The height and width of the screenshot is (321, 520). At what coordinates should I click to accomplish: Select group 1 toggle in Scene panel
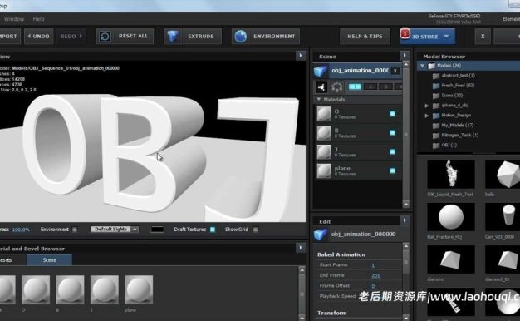(355, 86)
